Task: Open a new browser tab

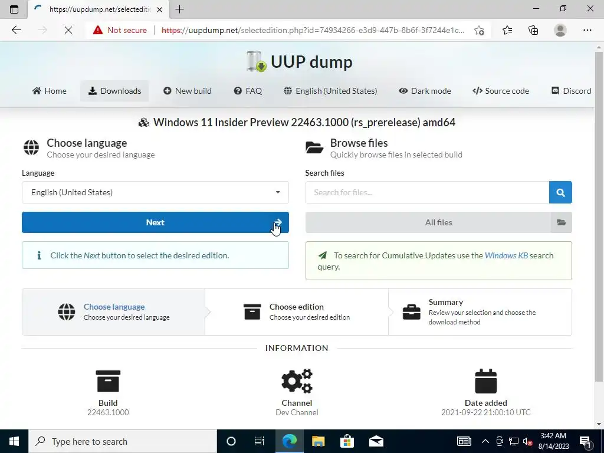Action: (x=179, y=9)
